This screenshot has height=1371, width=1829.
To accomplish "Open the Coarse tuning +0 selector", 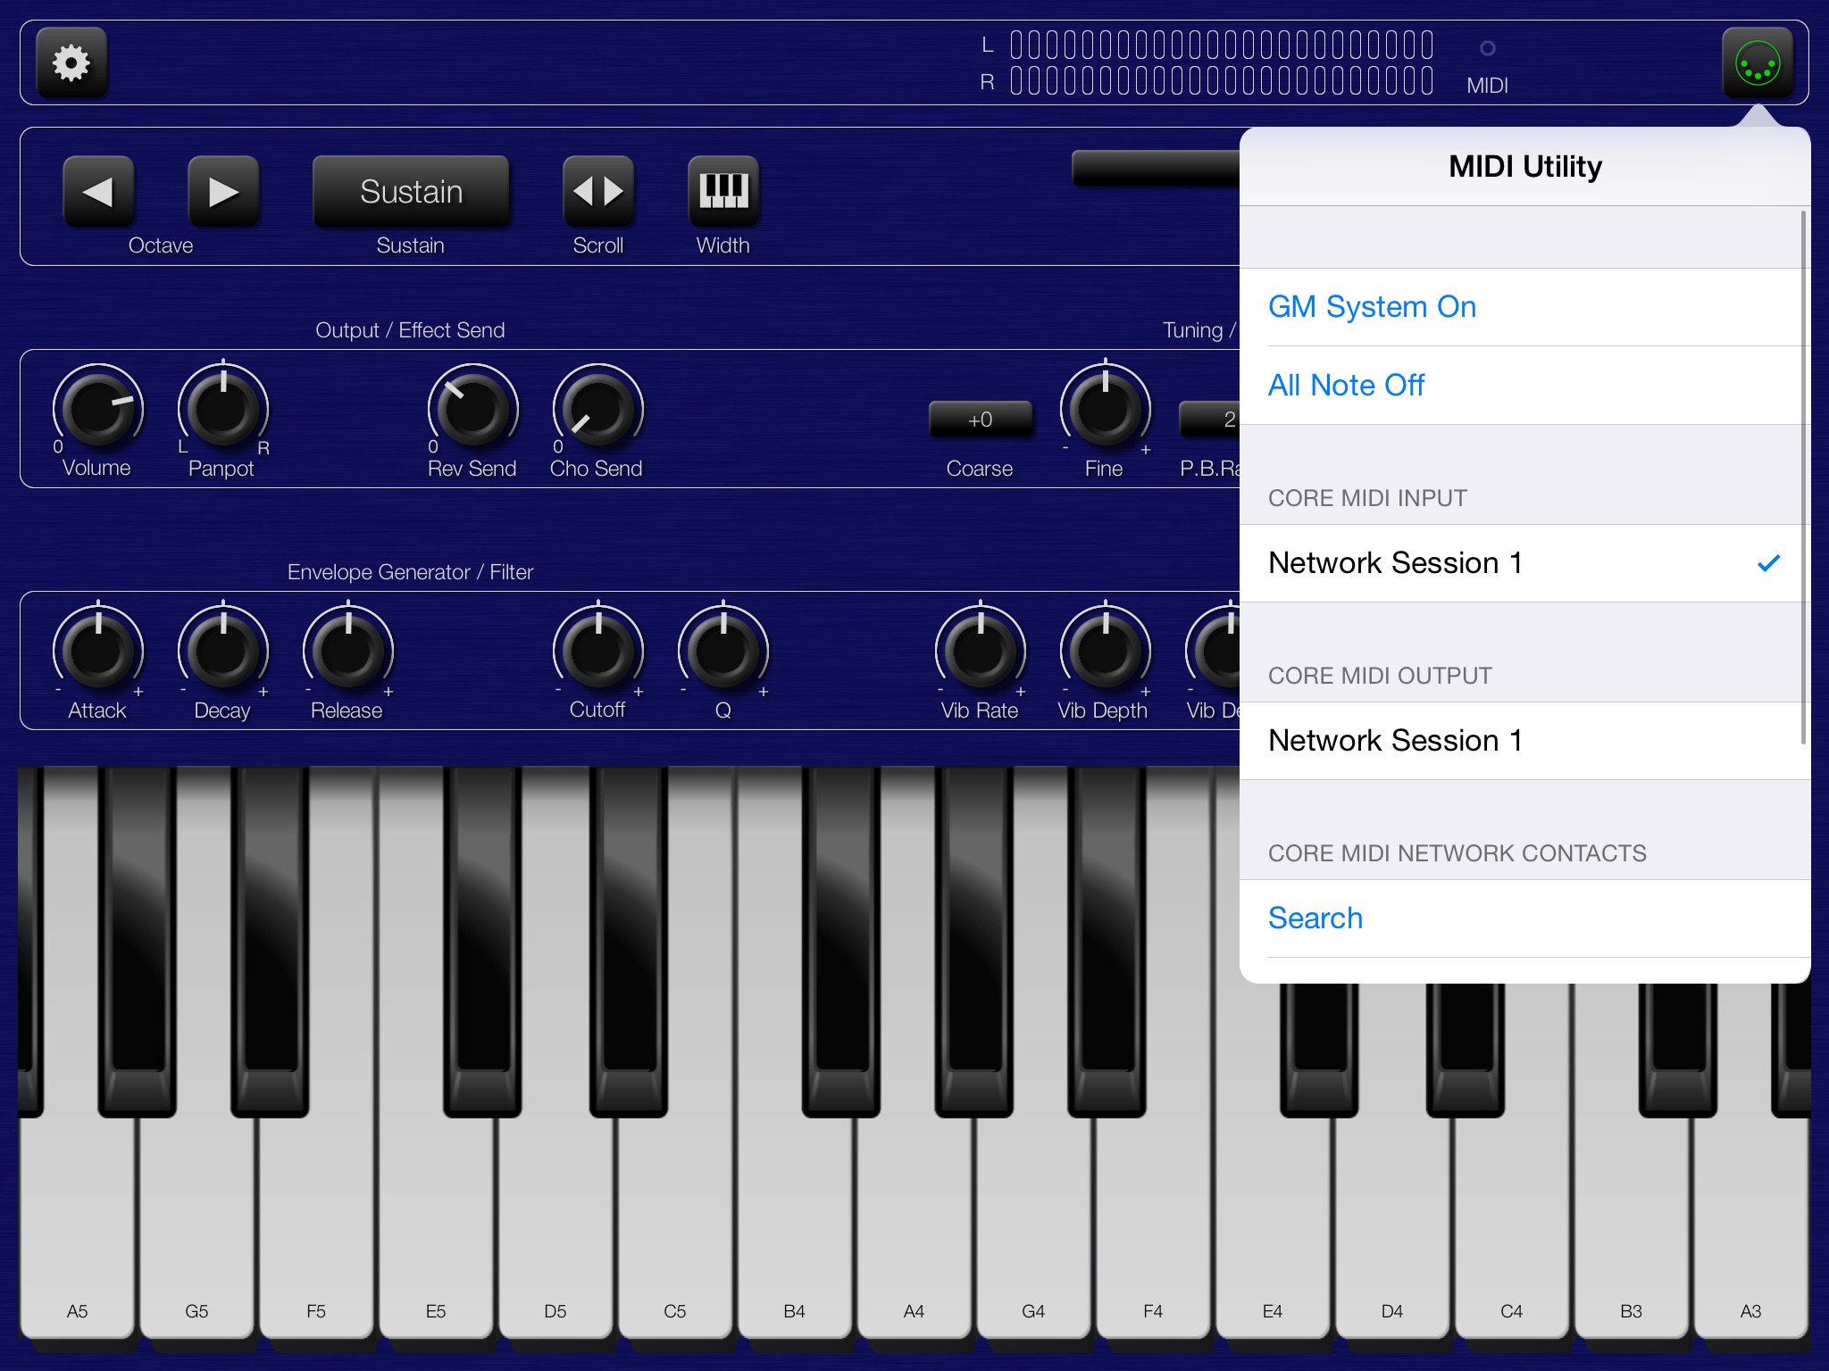I will pyautogui.click(x=980, y=420).
